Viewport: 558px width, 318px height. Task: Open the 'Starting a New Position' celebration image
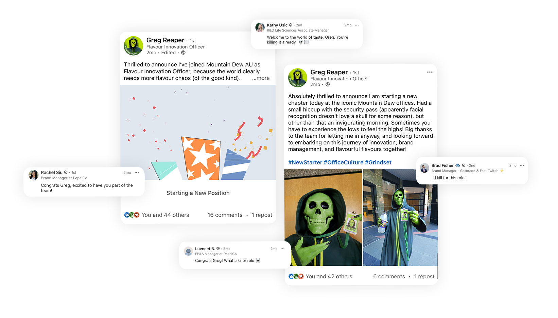pyautogui.click(x=198, y=132)
